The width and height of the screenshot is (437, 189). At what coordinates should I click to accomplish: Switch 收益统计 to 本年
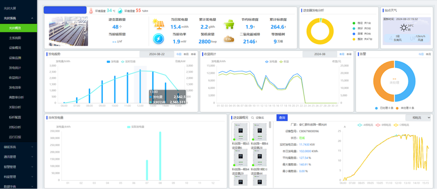coord(349,54)
